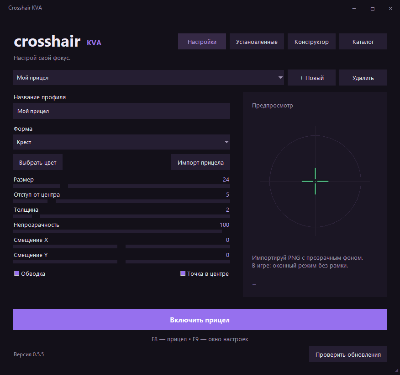
Task: Focus the Название профиля input field
Action: (121, 111)
